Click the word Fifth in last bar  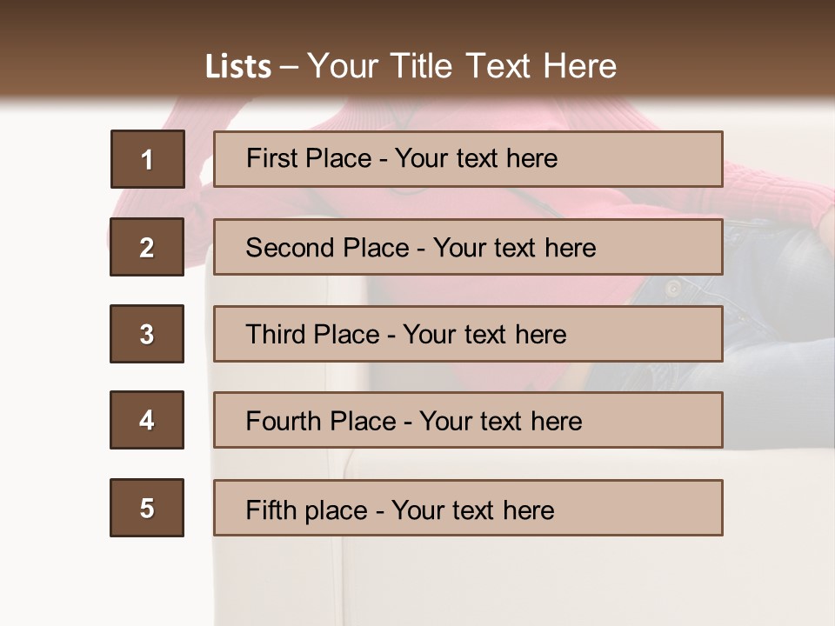point(270,509)
